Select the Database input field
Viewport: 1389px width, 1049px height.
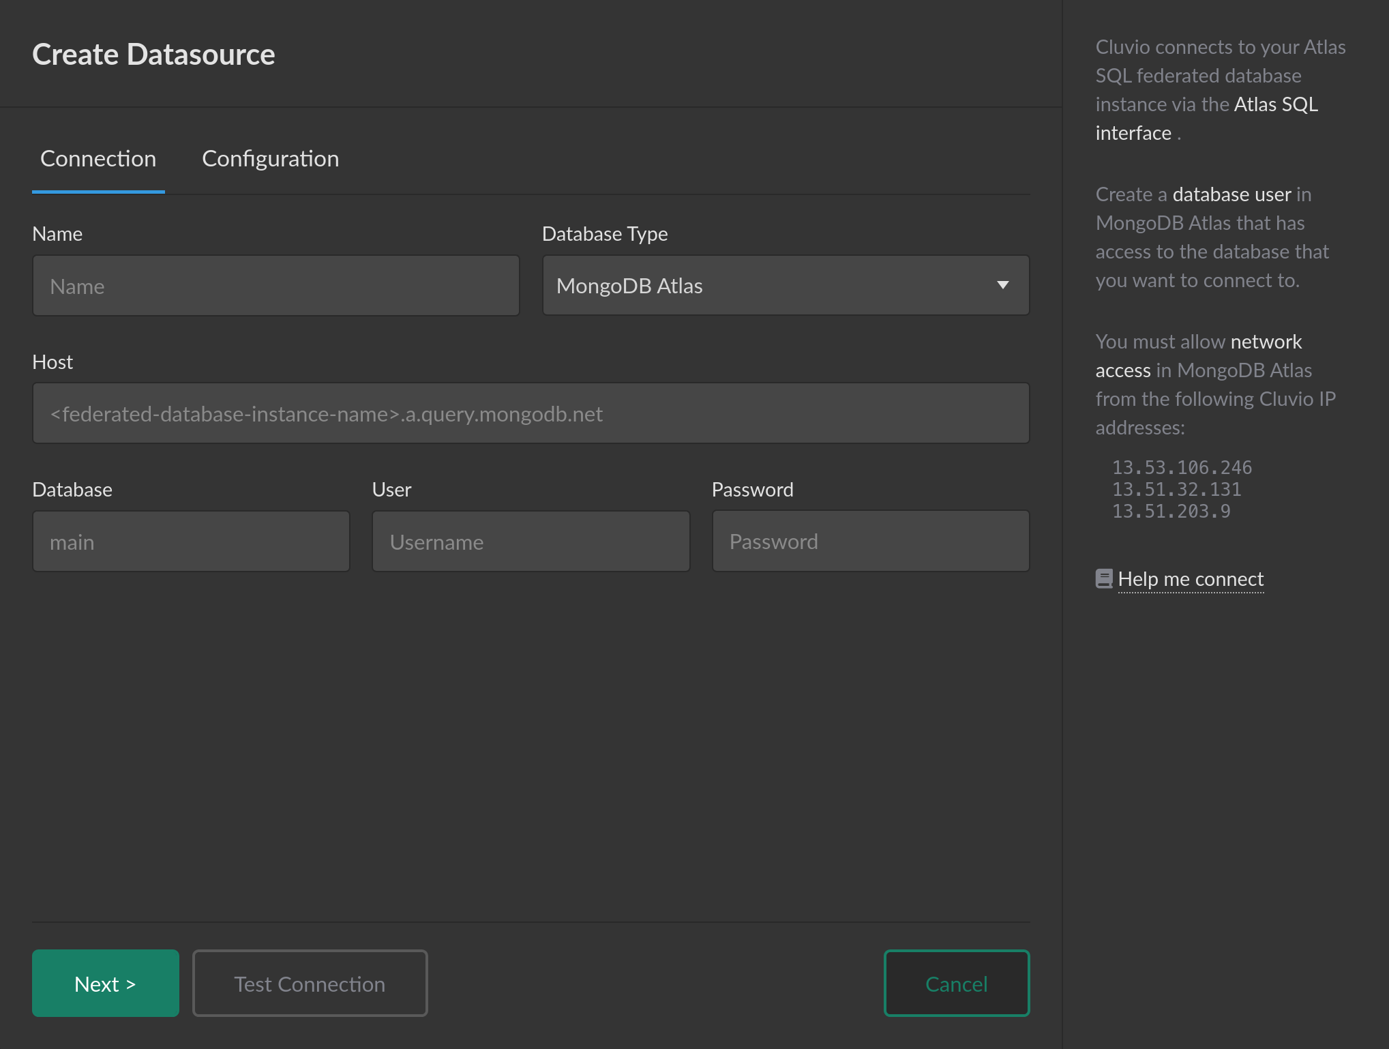click(x=191, y=542)
